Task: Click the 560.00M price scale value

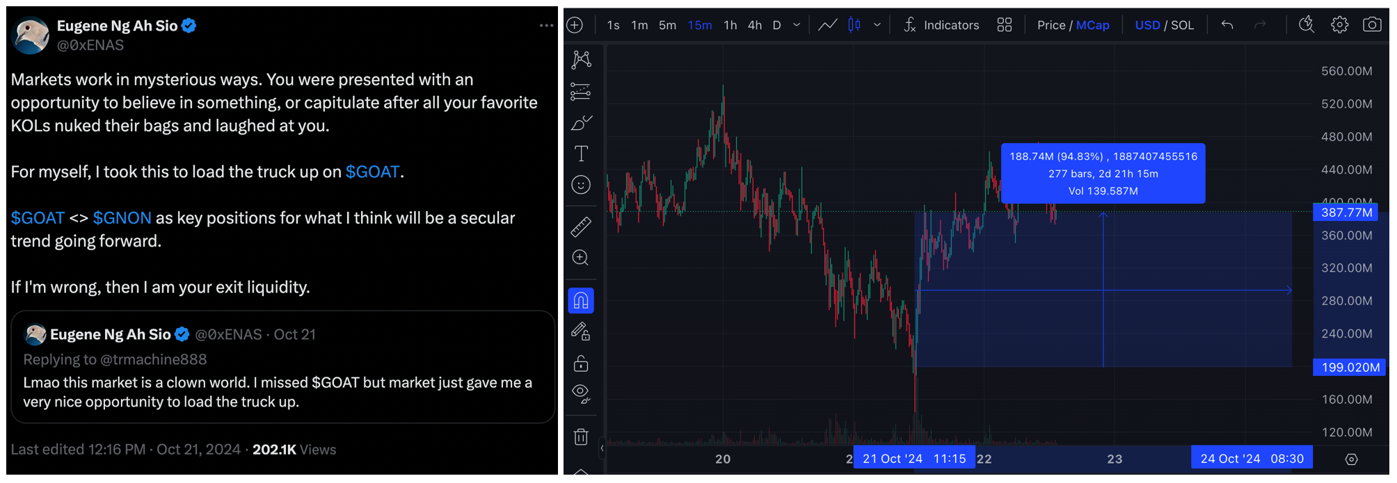Action: [x=1346, y=71]
